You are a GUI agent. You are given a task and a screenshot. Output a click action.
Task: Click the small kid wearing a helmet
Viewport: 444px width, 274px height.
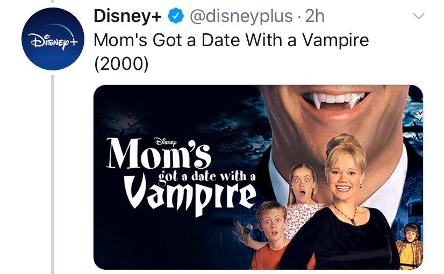tap(410, 246)
